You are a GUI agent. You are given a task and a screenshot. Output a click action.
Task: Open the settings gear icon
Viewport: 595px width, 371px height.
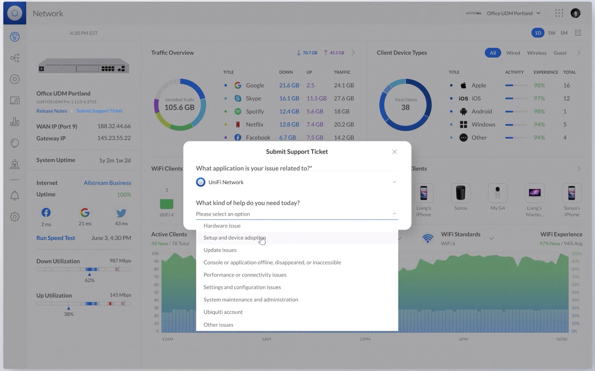[15, 217]
